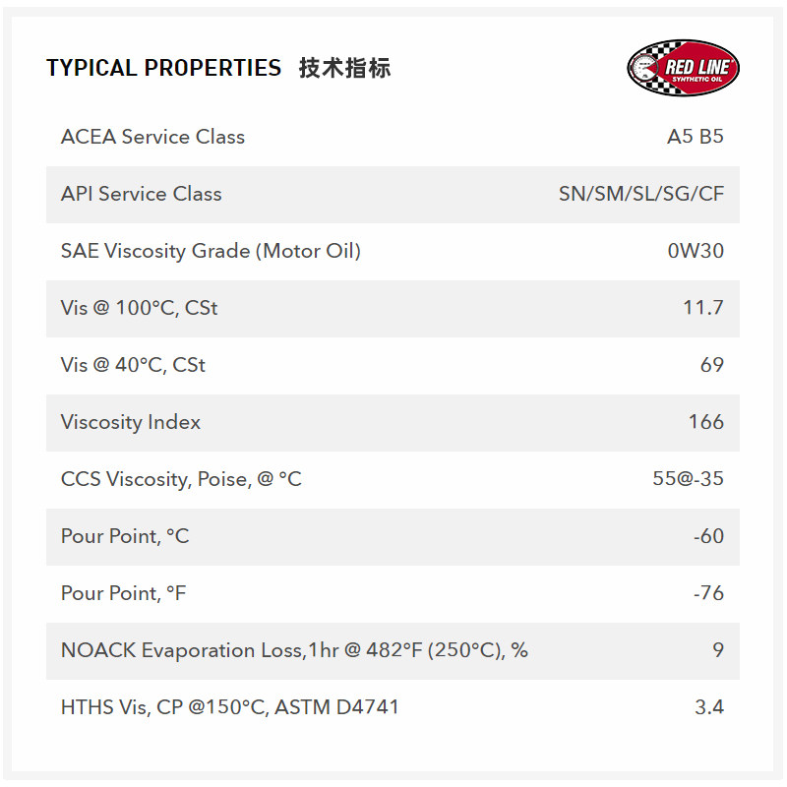Select the 55@-35 value
Viewport: 787px width, 787px height.
tap(688, 479)
